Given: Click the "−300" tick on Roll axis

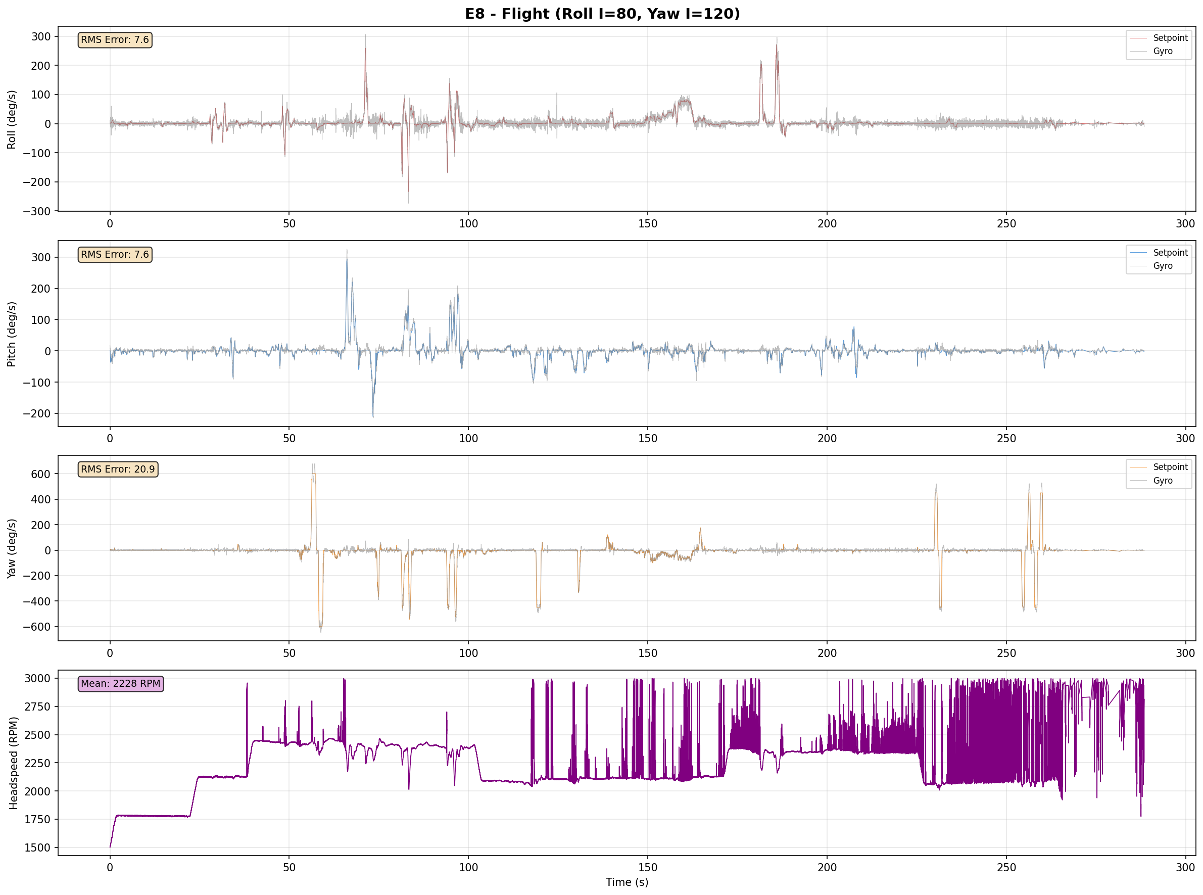Looking at the screenshot, I should [37, 211].
